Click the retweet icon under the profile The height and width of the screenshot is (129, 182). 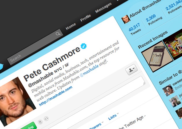coord(46,118)
